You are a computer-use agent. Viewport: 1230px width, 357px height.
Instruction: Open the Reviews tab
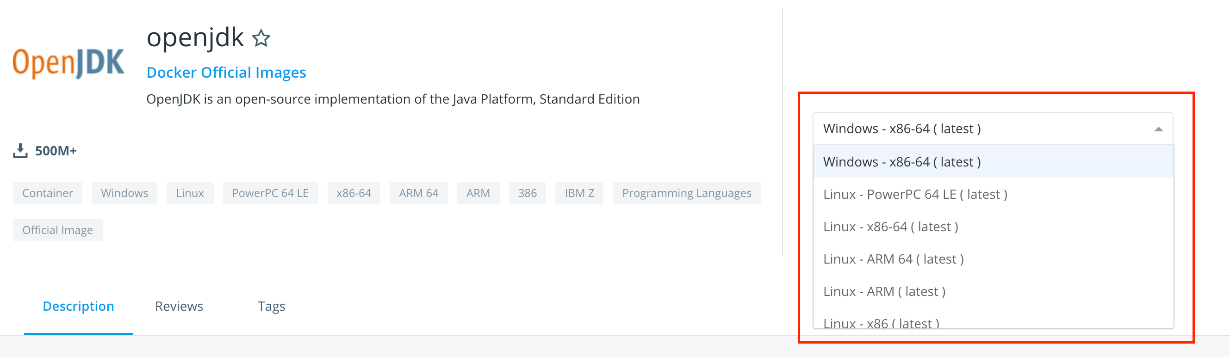[179, 306]
